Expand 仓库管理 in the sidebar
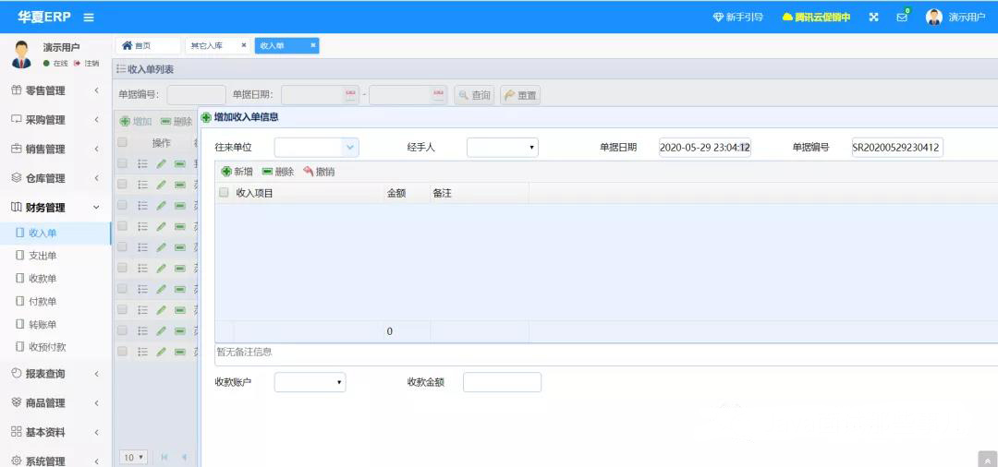998x467 pixels. (55, 178)
